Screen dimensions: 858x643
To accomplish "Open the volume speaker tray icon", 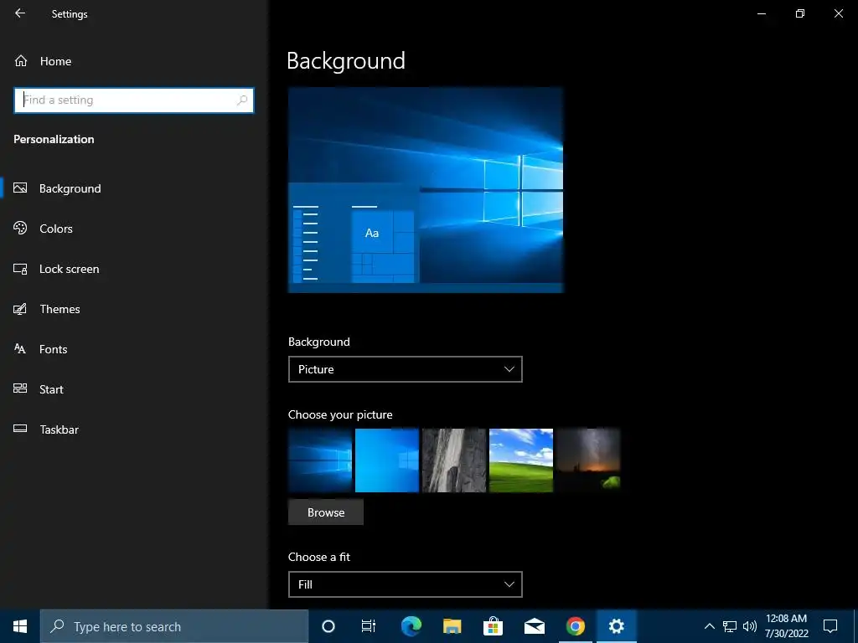I will (750, 626).
